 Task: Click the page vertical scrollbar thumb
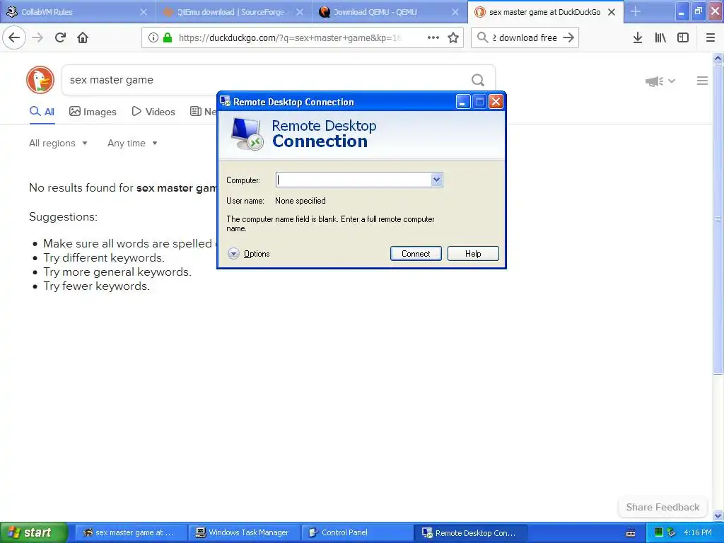pos(718,219)
